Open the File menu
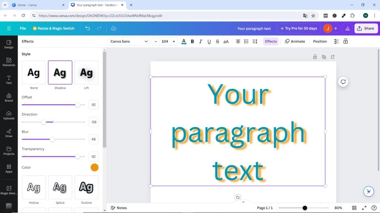This screenshot has width=380, height=213. click(22, 28)
